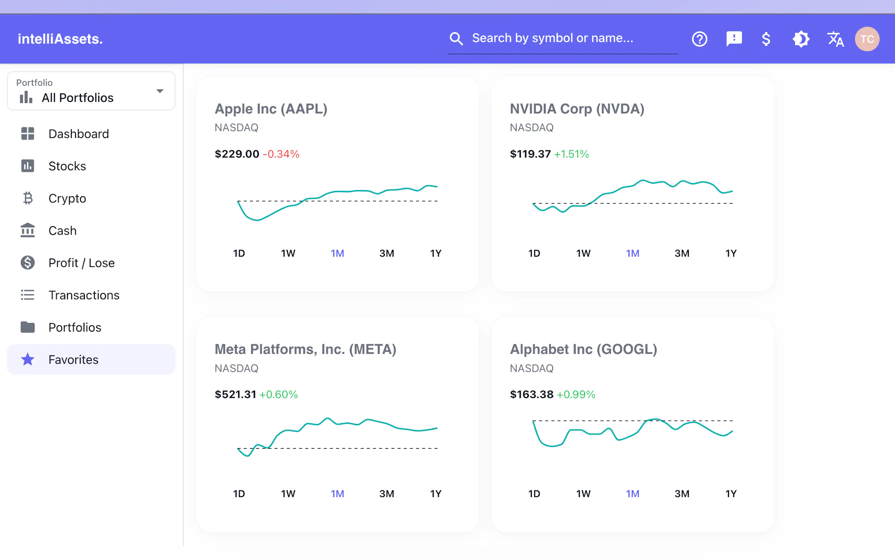This screenshot has height=559, width=895.
Task: Open the Alphabet Inc (GOOGL) title
Action: [x=583, y=349]
